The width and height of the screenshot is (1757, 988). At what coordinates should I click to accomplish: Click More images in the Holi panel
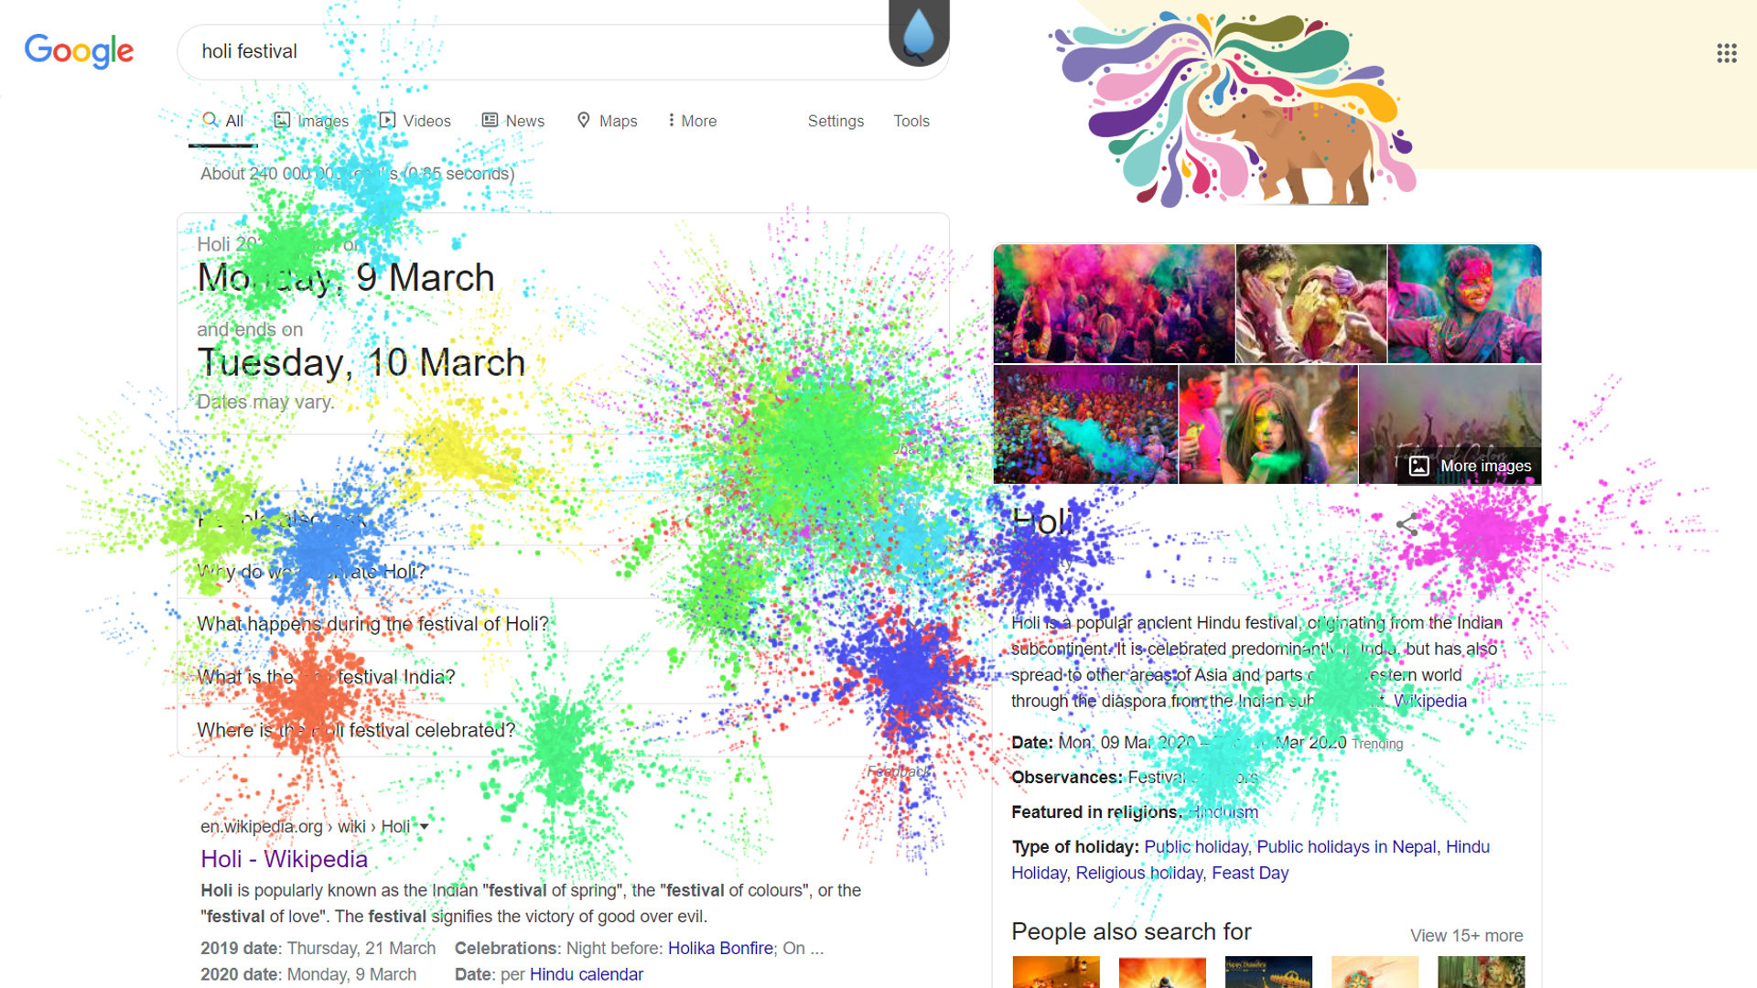pos(1470,466)
